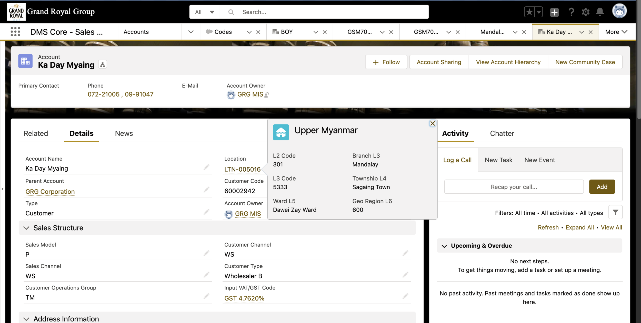Close the Upper Myanmar popup
The image size is (641, 323).
click(x=433, y=123)
